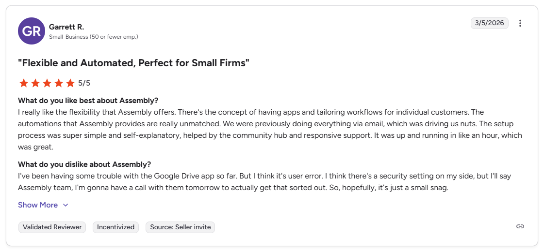Open the review title "Flexible and Automated"
Image resolution: width=544 pixels, height=252 pixels.
(x=133, y=63)
